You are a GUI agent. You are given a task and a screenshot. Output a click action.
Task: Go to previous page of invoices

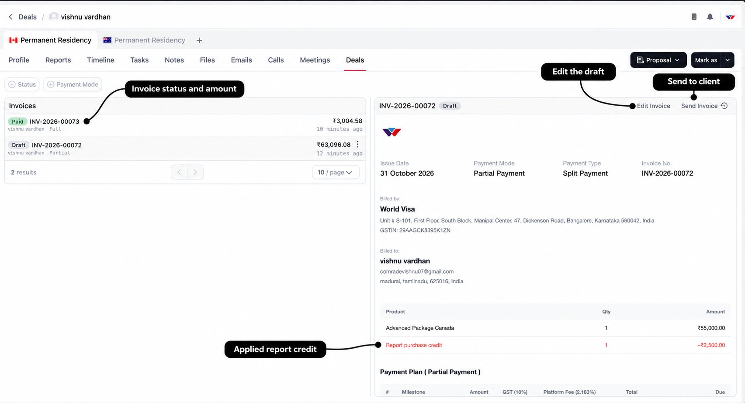coord(179,172)
